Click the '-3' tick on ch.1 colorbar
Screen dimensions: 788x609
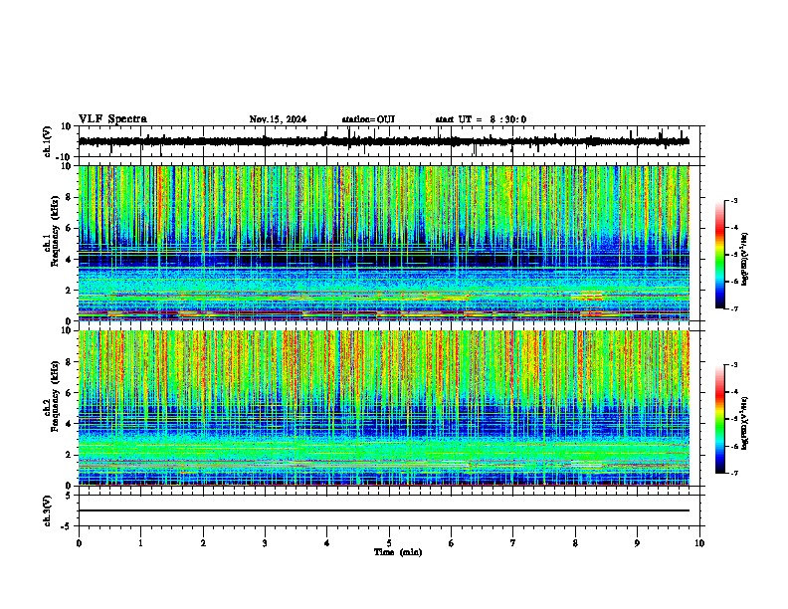click(x=734, y=200)
